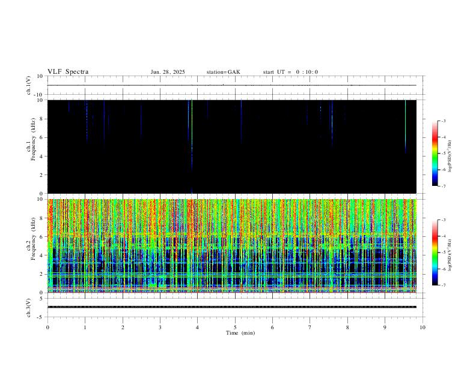Click the ch.3 voltage waveform trace band

click(x=232, y=307)
